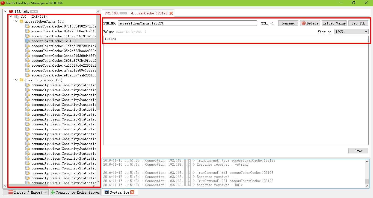
Task: Collapse the db0 database node
Action: pyautogui.click(x=11, y=16)
